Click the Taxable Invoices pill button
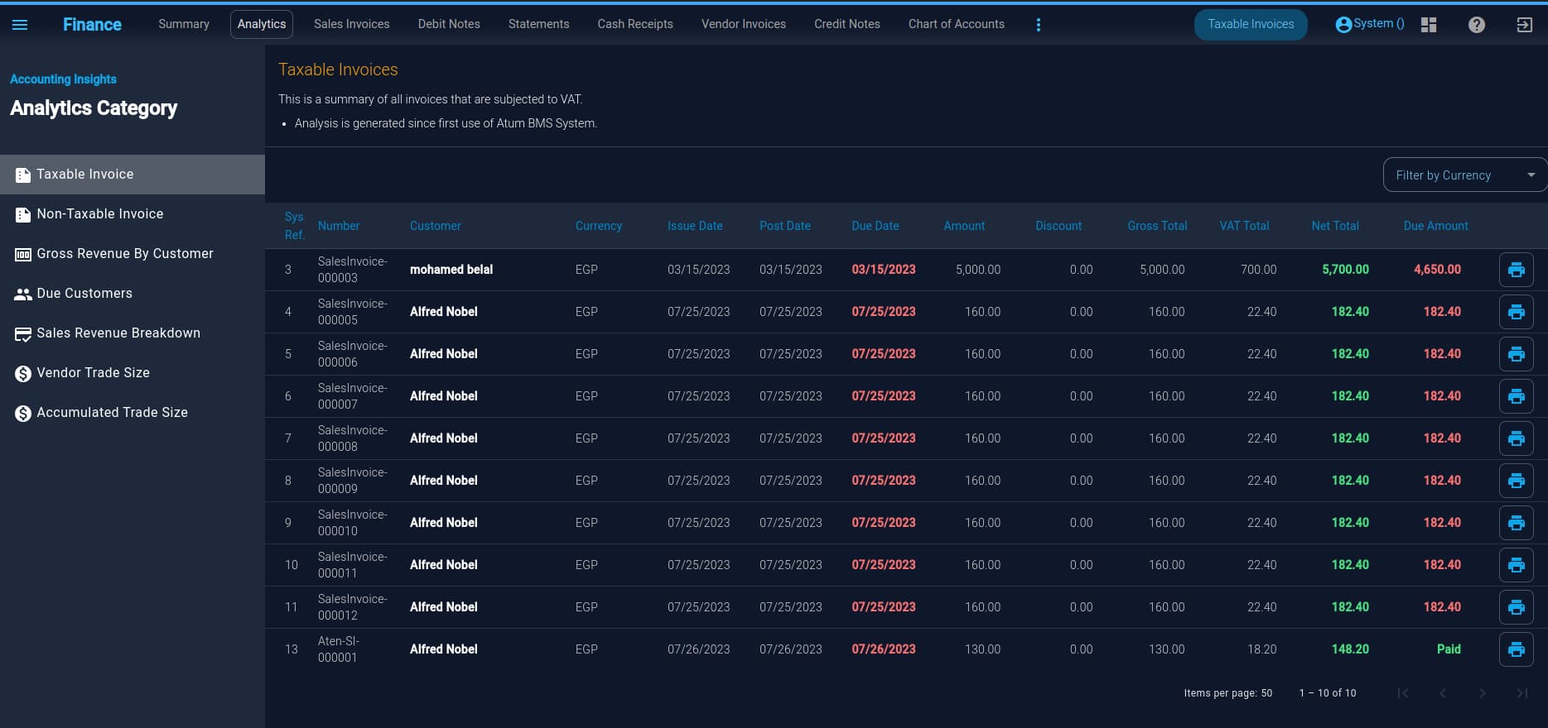 1250,24
